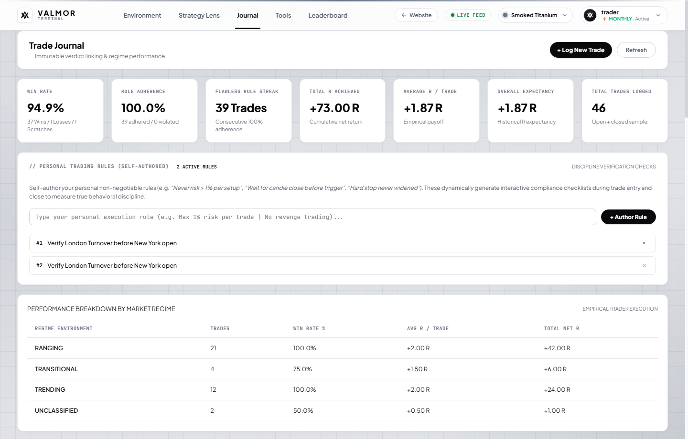688x439 pixels.
Task: Click the 75.0% win rate cell
Action: [302, 369]
